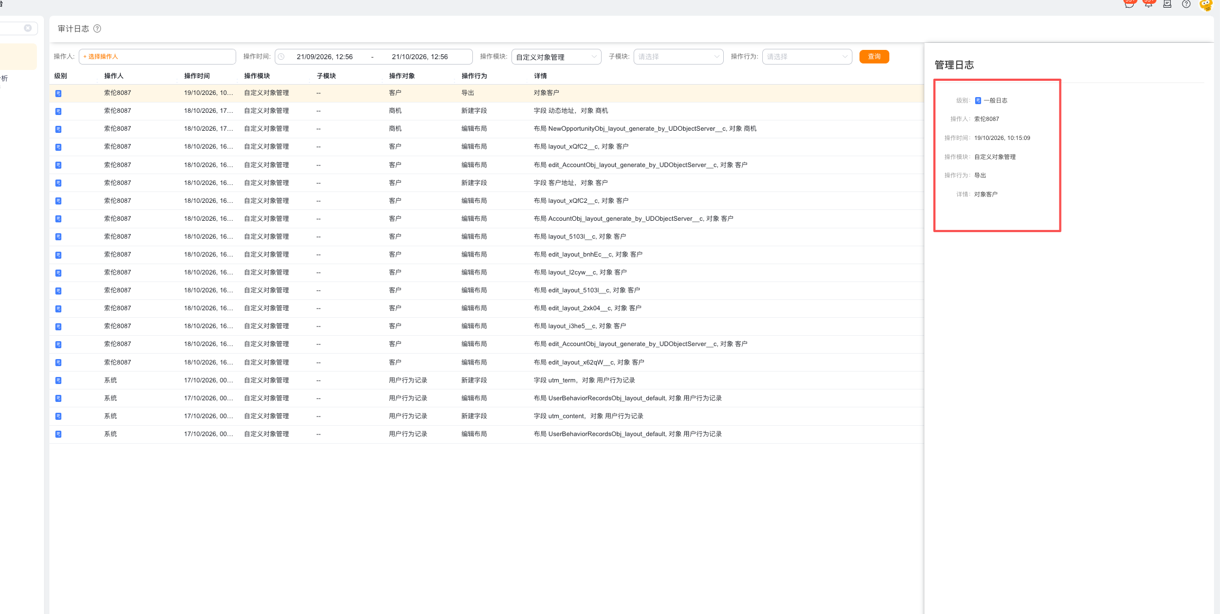Select the 商机 cell in the NewOpportunityObj row
Viewport: 1220px width, 614px height.
(x=395, y=129)
